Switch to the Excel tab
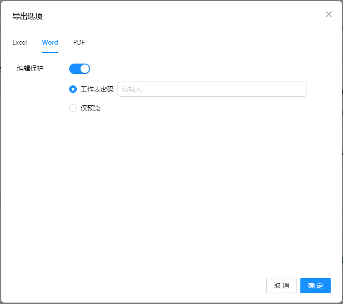 point(19,42)
